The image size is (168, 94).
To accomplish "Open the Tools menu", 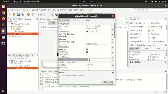I will tap(76, 10).
